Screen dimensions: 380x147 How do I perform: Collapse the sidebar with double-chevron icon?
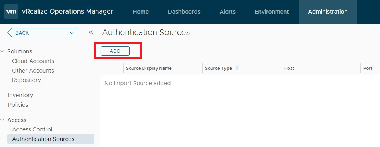(x=91, y=32)
